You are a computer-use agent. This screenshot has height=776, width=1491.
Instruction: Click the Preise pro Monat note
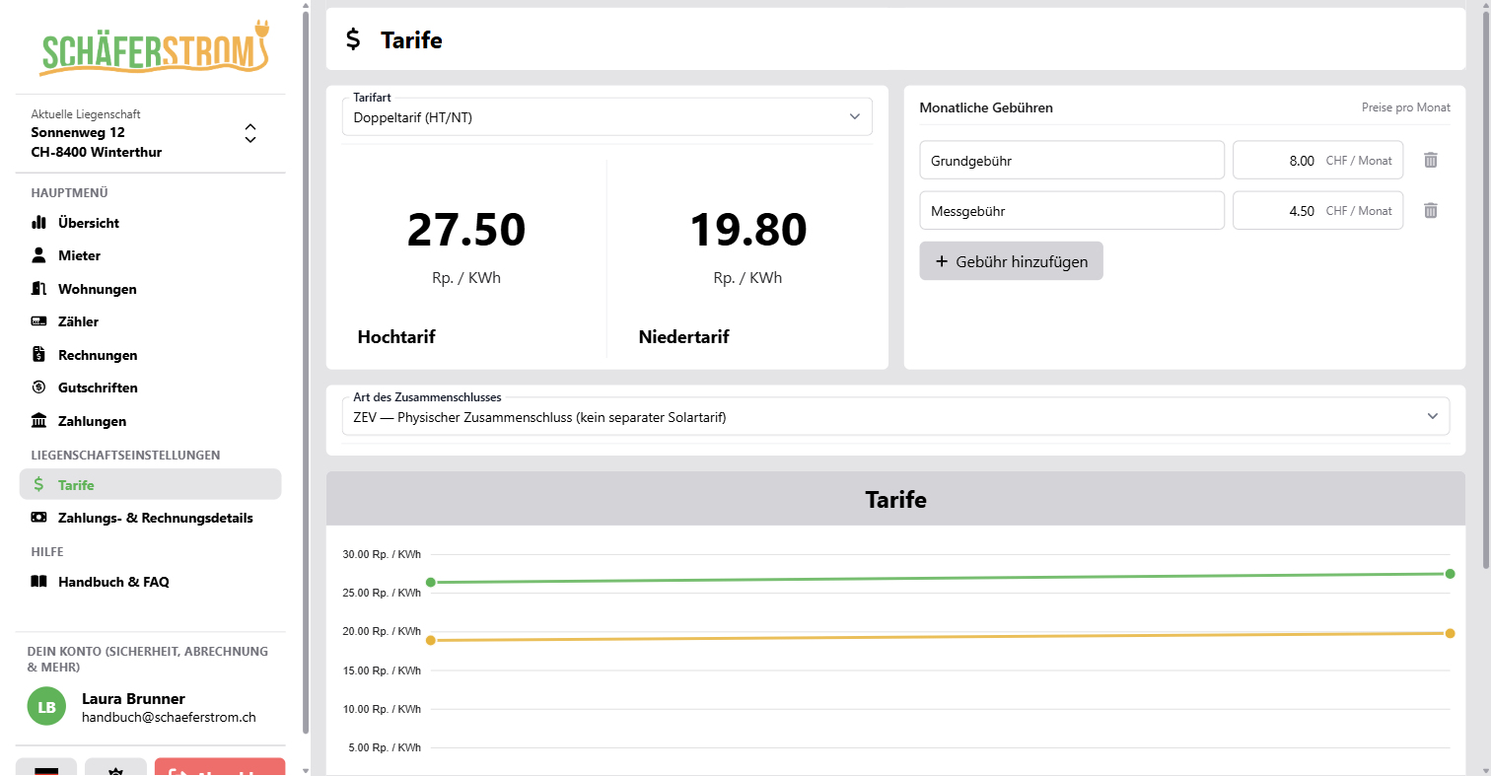click(x=1406, y=107)
